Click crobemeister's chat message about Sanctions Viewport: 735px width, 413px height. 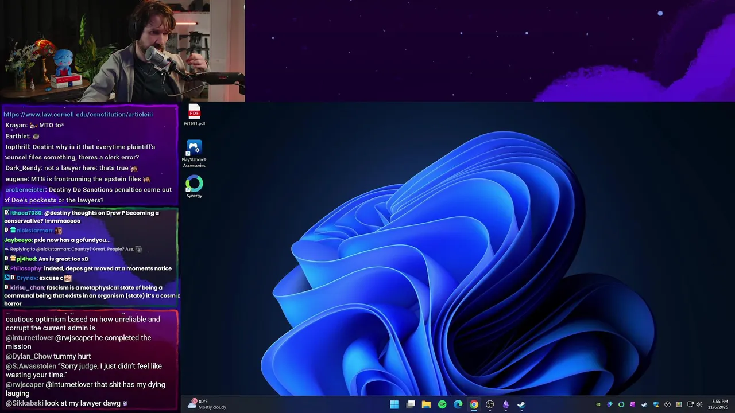click(87, 195)
